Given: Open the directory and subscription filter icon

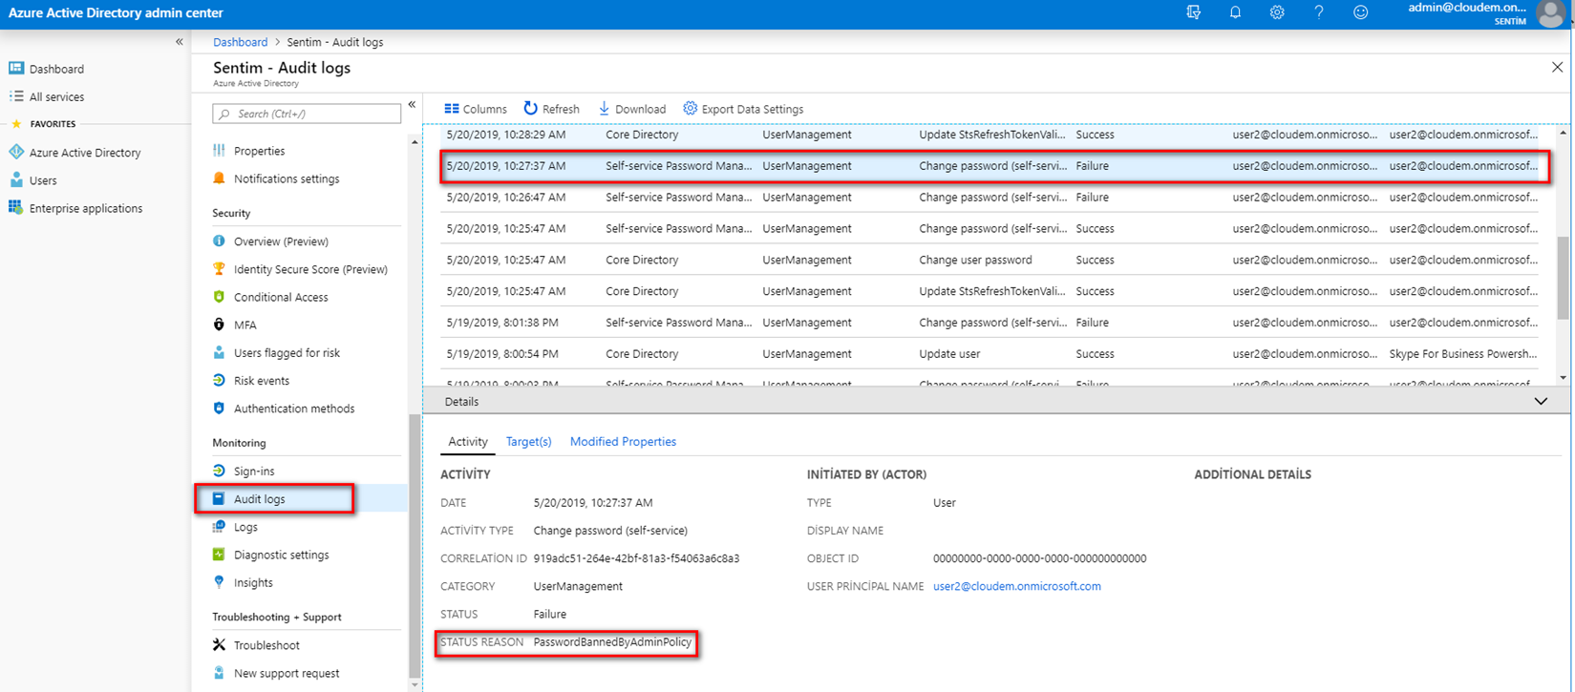Looking at the screenshot, I should [1193, 12].
